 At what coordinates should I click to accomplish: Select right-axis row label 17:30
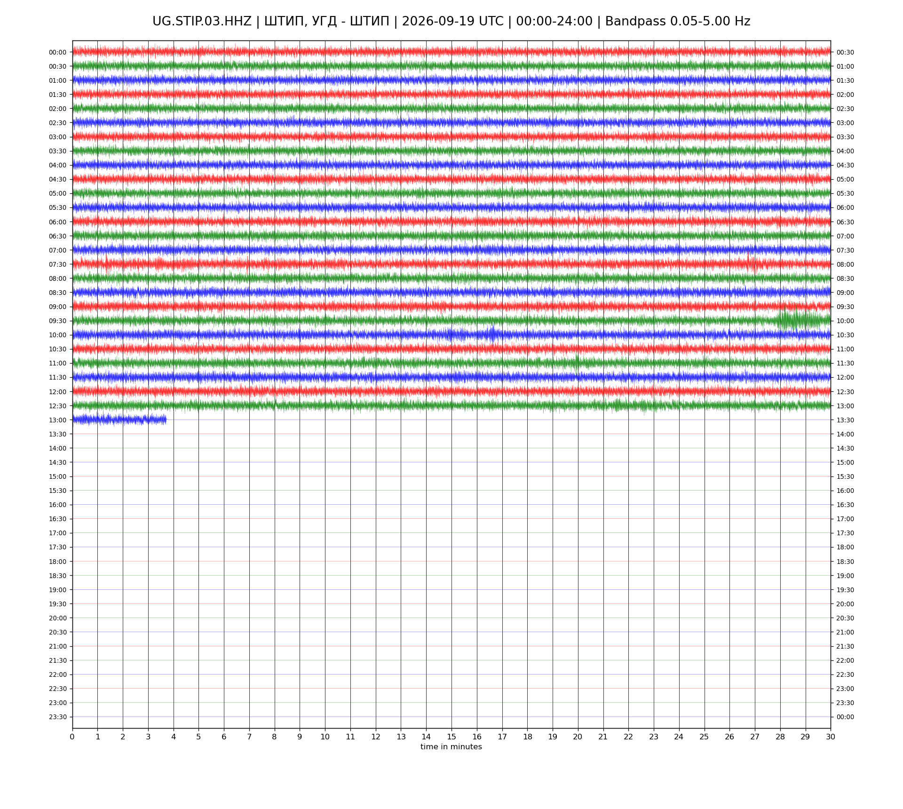(845, 533)
